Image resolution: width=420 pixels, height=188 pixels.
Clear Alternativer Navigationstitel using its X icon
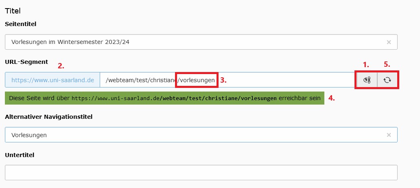[389, 135]
